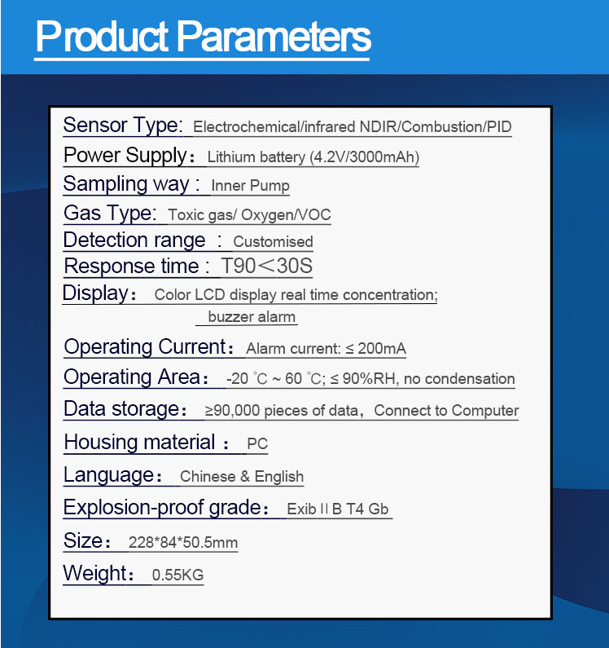Image resolution: width=609 pixels, height=648 pixels.
Task: Select the Alarm current ≤ 200mA value
Action: [326, 349]
